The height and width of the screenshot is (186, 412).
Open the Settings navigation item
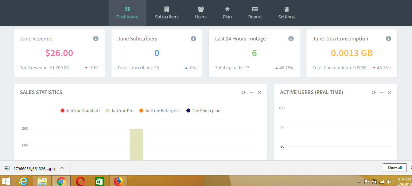286,13
